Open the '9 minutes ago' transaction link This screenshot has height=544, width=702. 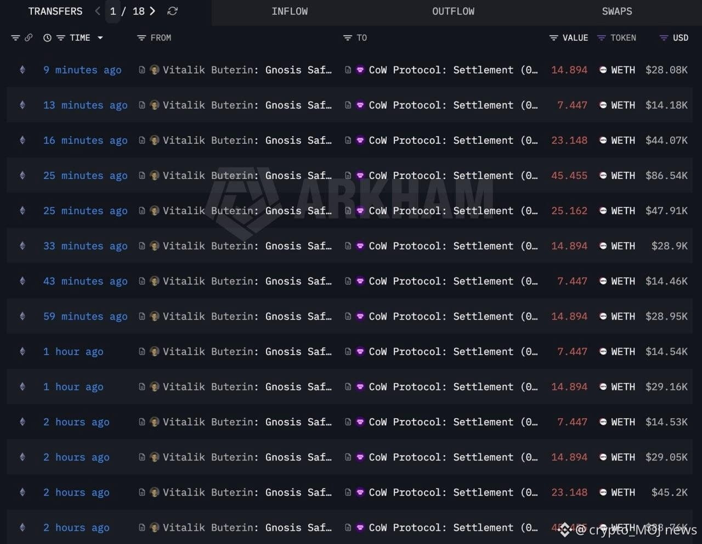tap(82, 70)
